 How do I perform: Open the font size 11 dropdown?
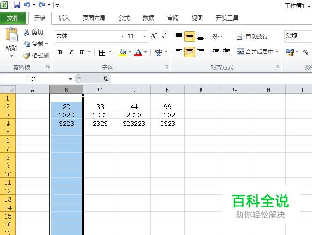[145, 36]
